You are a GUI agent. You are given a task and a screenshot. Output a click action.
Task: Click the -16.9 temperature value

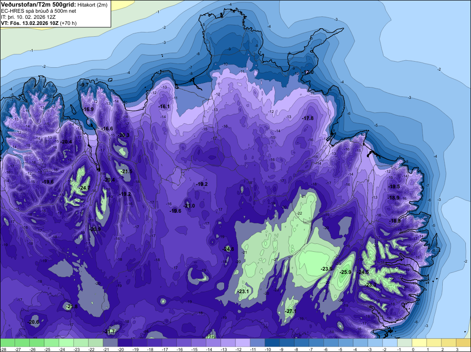(x=88, y=109)
